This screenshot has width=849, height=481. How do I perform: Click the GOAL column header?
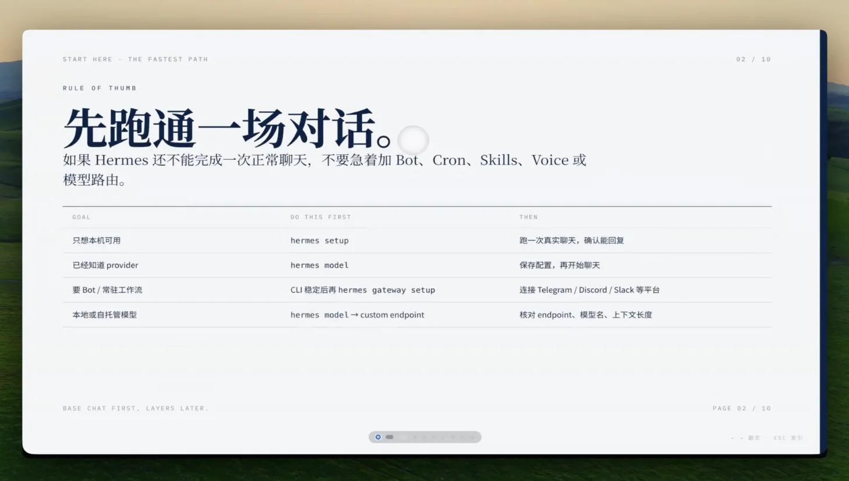82,217
